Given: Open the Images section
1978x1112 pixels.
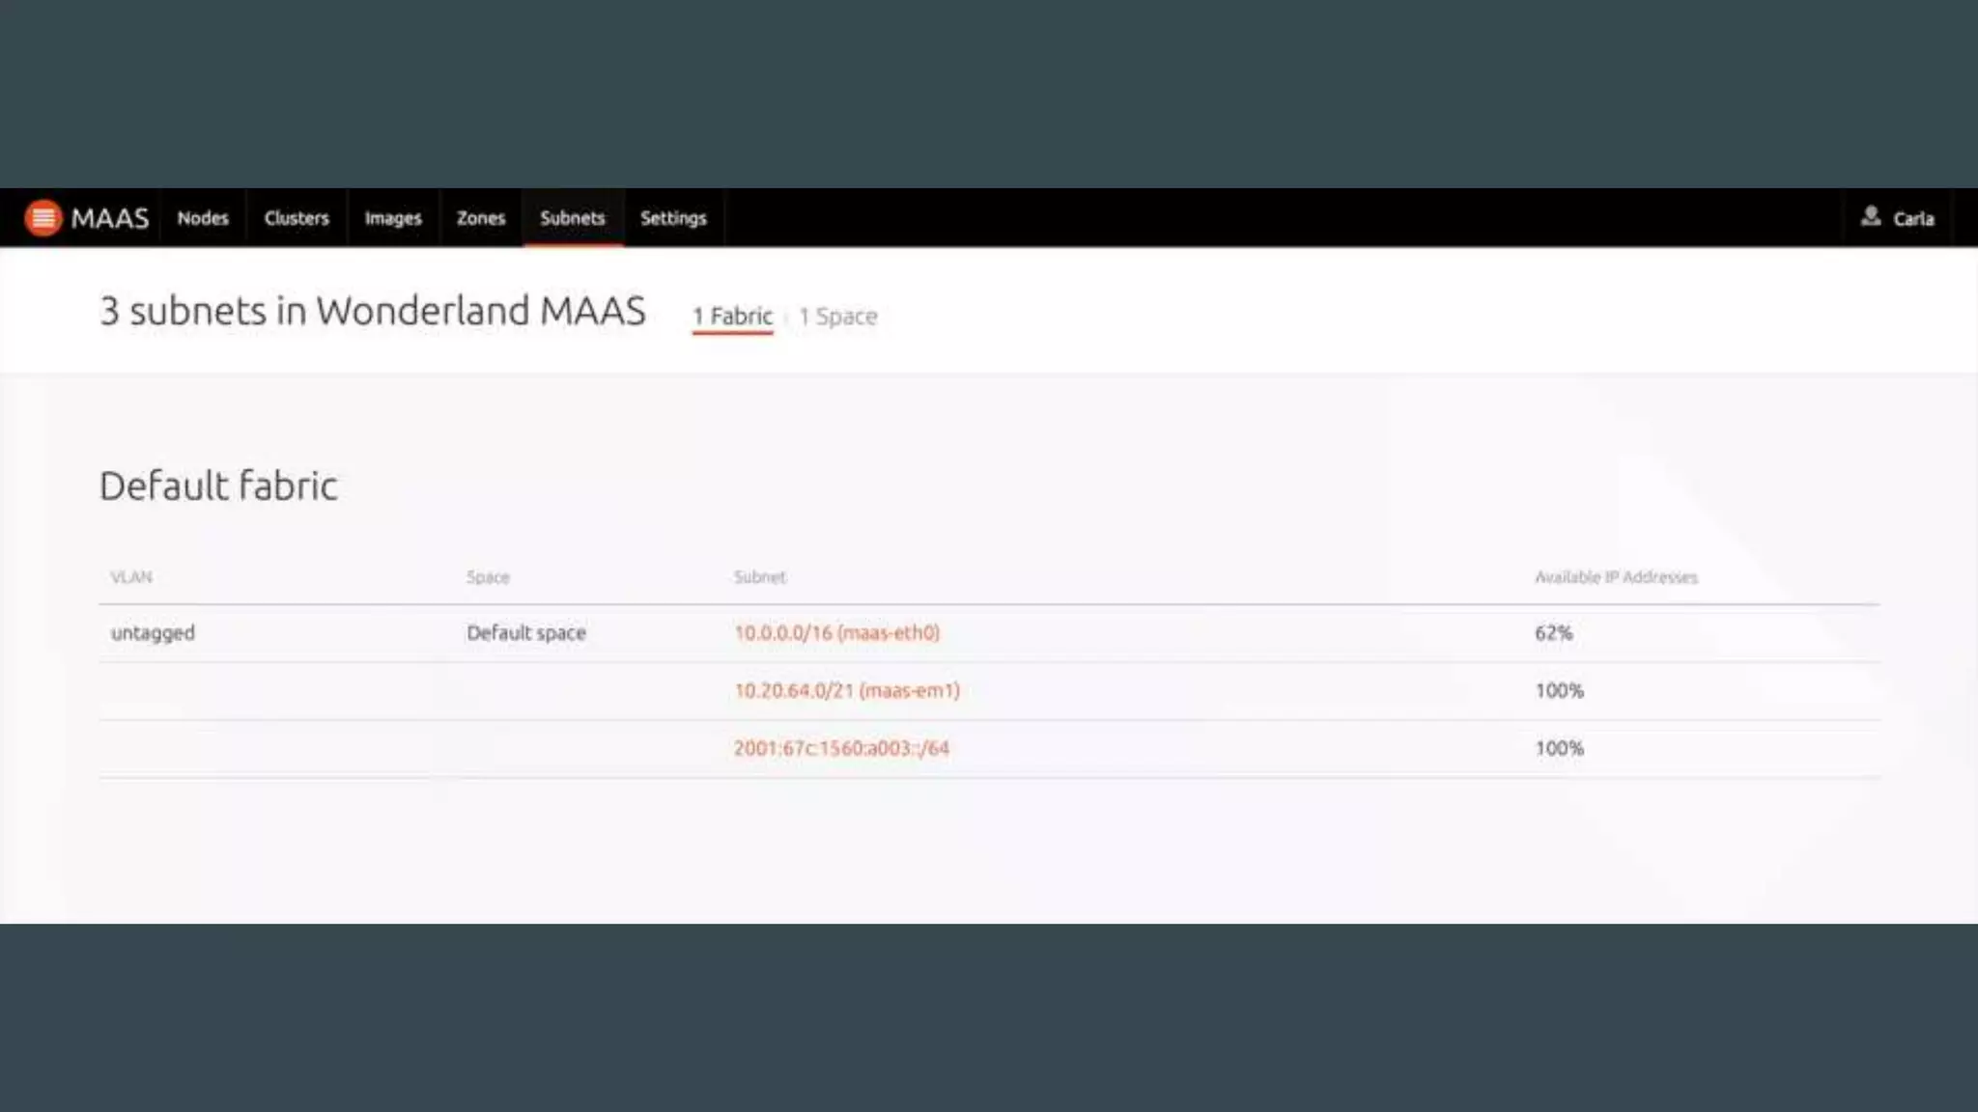Looking at the screenshot, I should pos(393,218).
